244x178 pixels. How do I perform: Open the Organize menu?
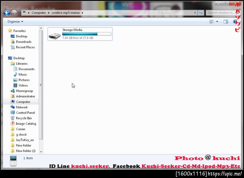(x=15, y=22)
